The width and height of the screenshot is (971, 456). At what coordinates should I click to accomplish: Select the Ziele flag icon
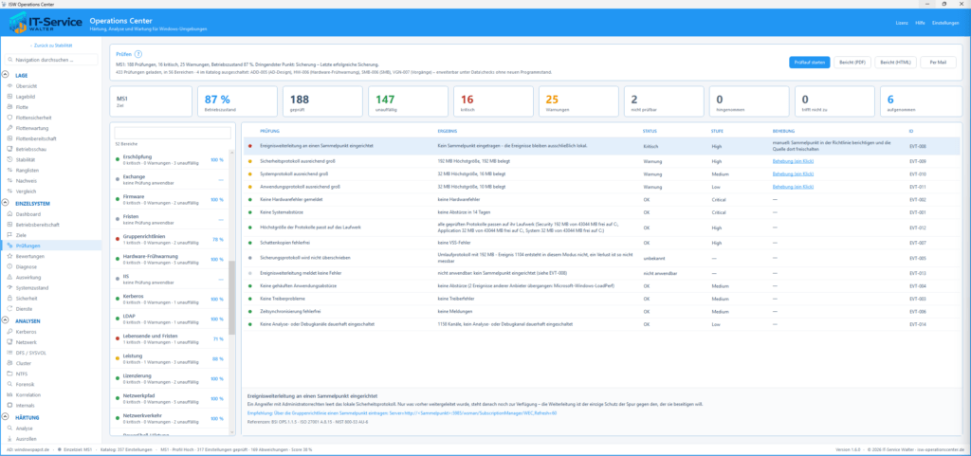(x=9, y=235)
